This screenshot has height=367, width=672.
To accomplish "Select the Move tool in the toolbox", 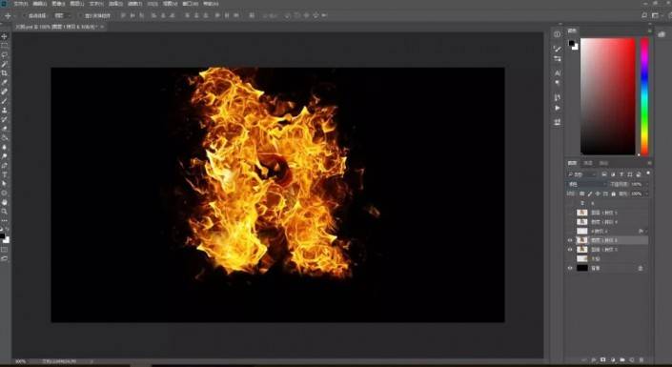I will pyautogui.click(x=5, y=36).
